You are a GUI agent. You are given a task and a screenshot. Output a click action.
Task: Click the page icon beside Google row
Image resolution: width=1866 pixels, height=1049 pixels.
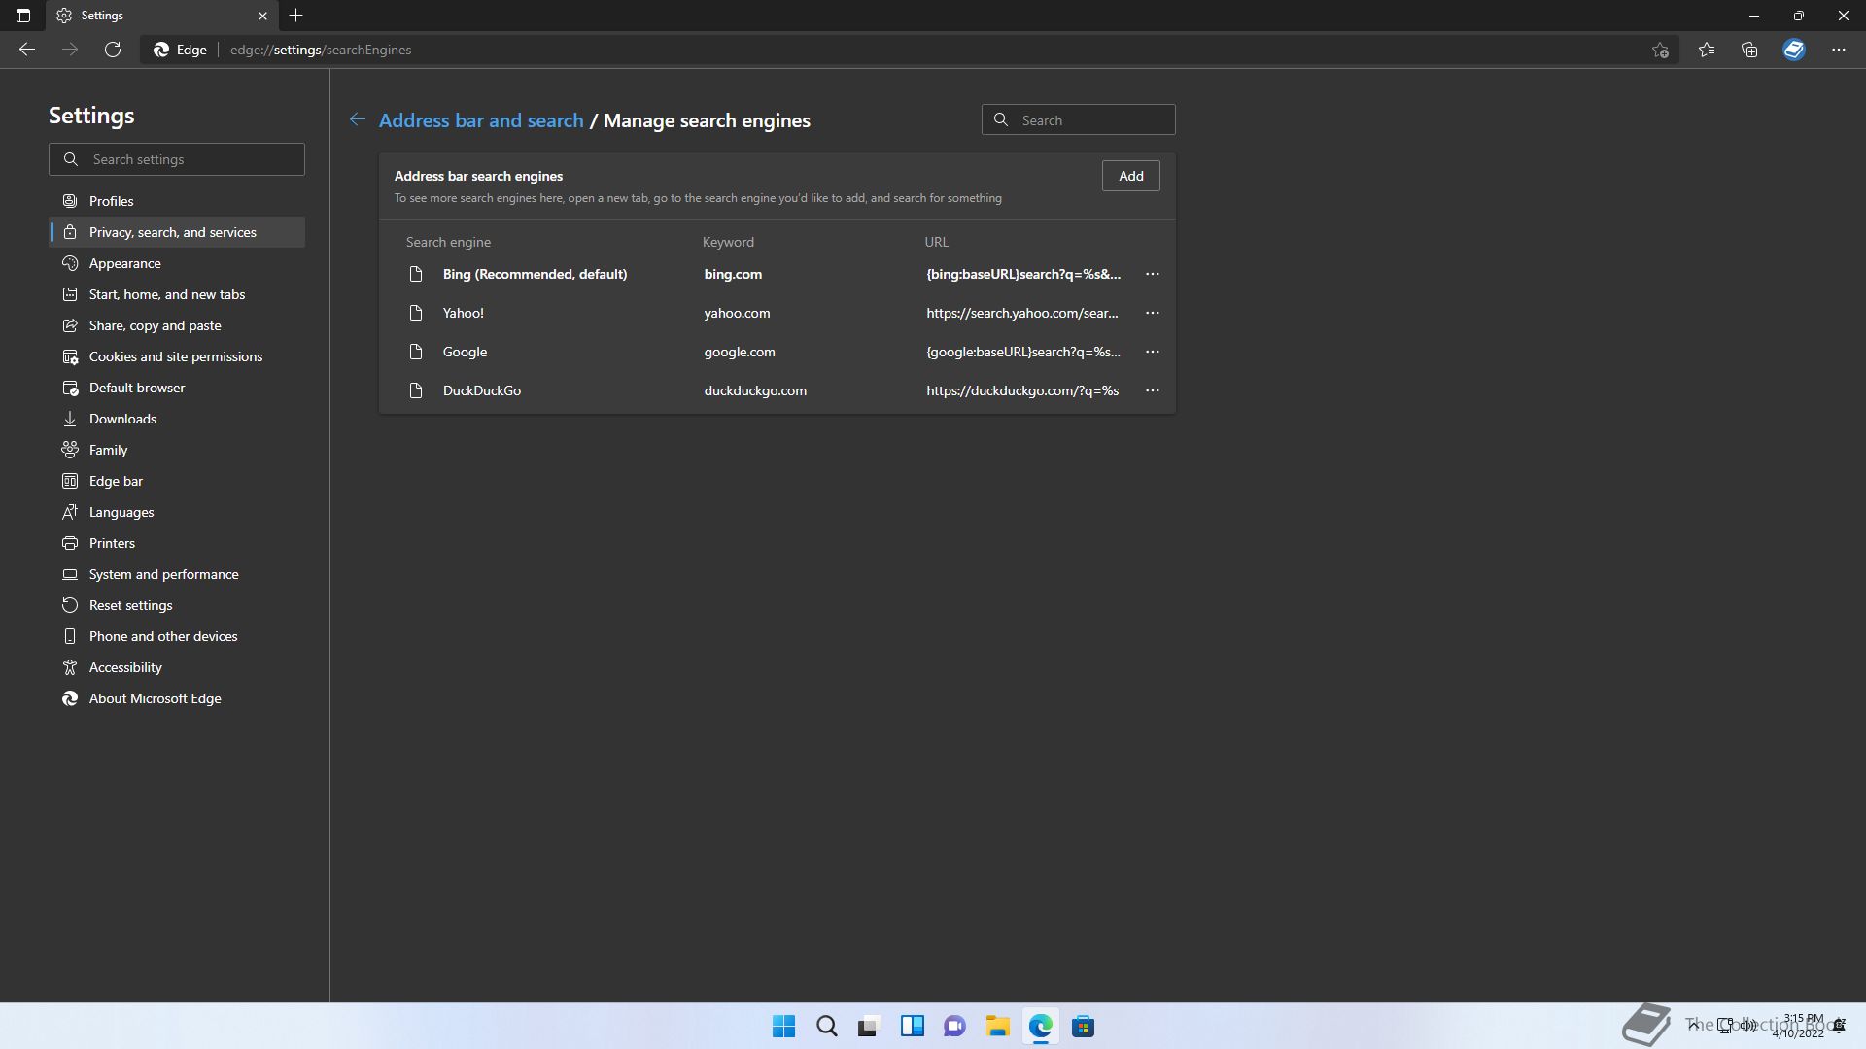tap(416, 352)
